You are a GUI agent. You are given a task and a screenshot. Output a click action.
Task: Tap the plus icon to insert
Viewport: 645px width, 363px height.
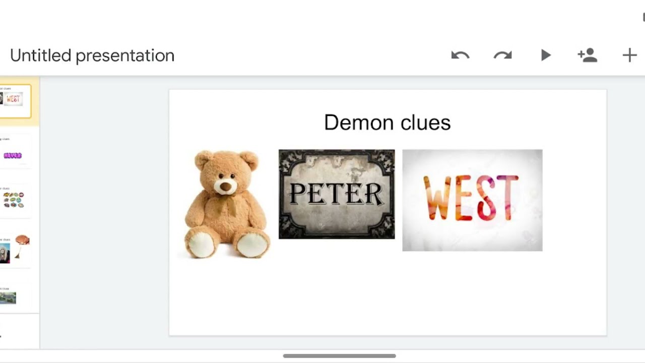coord(629,55)
